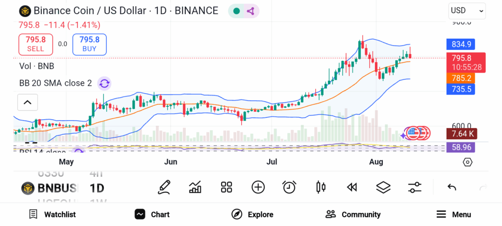
Task: Click the undo arrow
Action: [452, 187]
